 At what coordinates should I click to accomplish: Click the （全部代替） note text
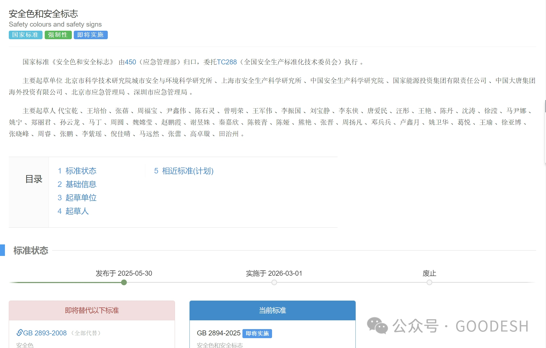pyautogui.click(x=86, y=333)
